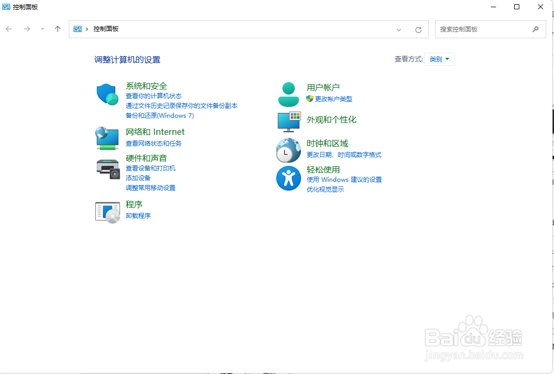Navigate up one level with the up arrow
The width and height of the screenshot is (554, 374).
(x=57, y=29)
